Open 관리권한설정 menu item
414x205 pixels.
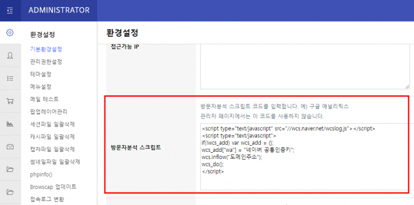point(46,62)
